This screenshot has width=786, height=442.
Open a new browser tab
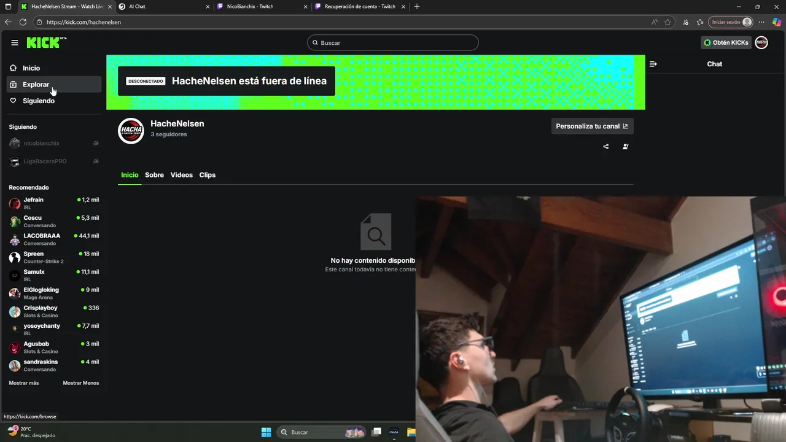coord(417,7)
